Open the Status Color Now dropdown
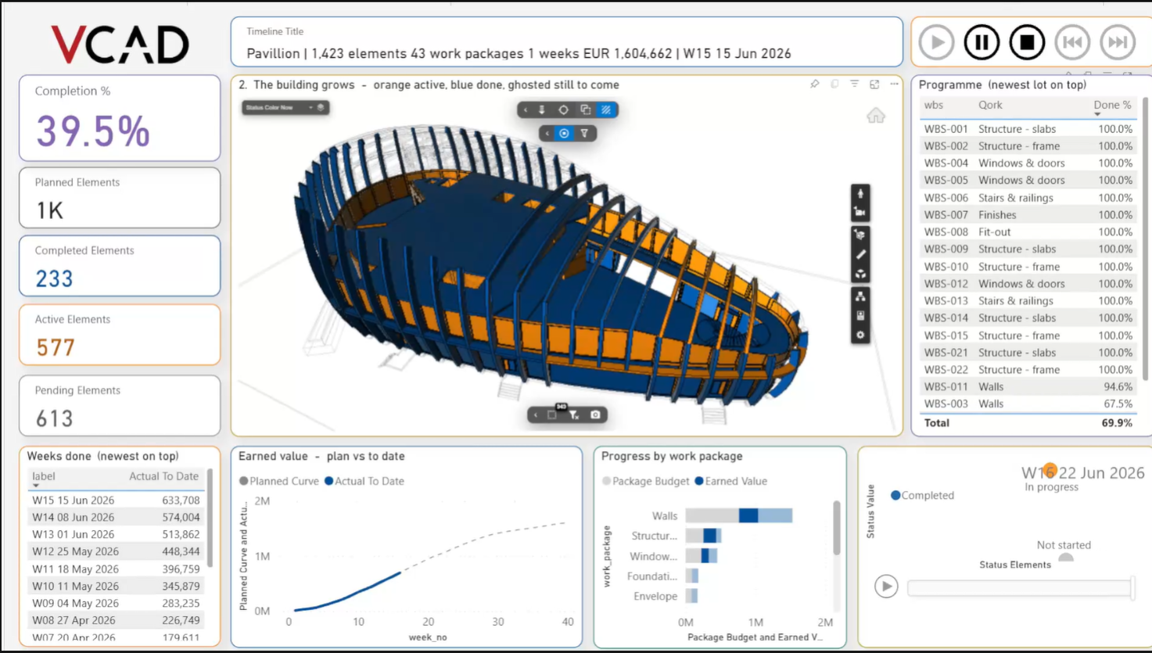 tap(285, 107)
